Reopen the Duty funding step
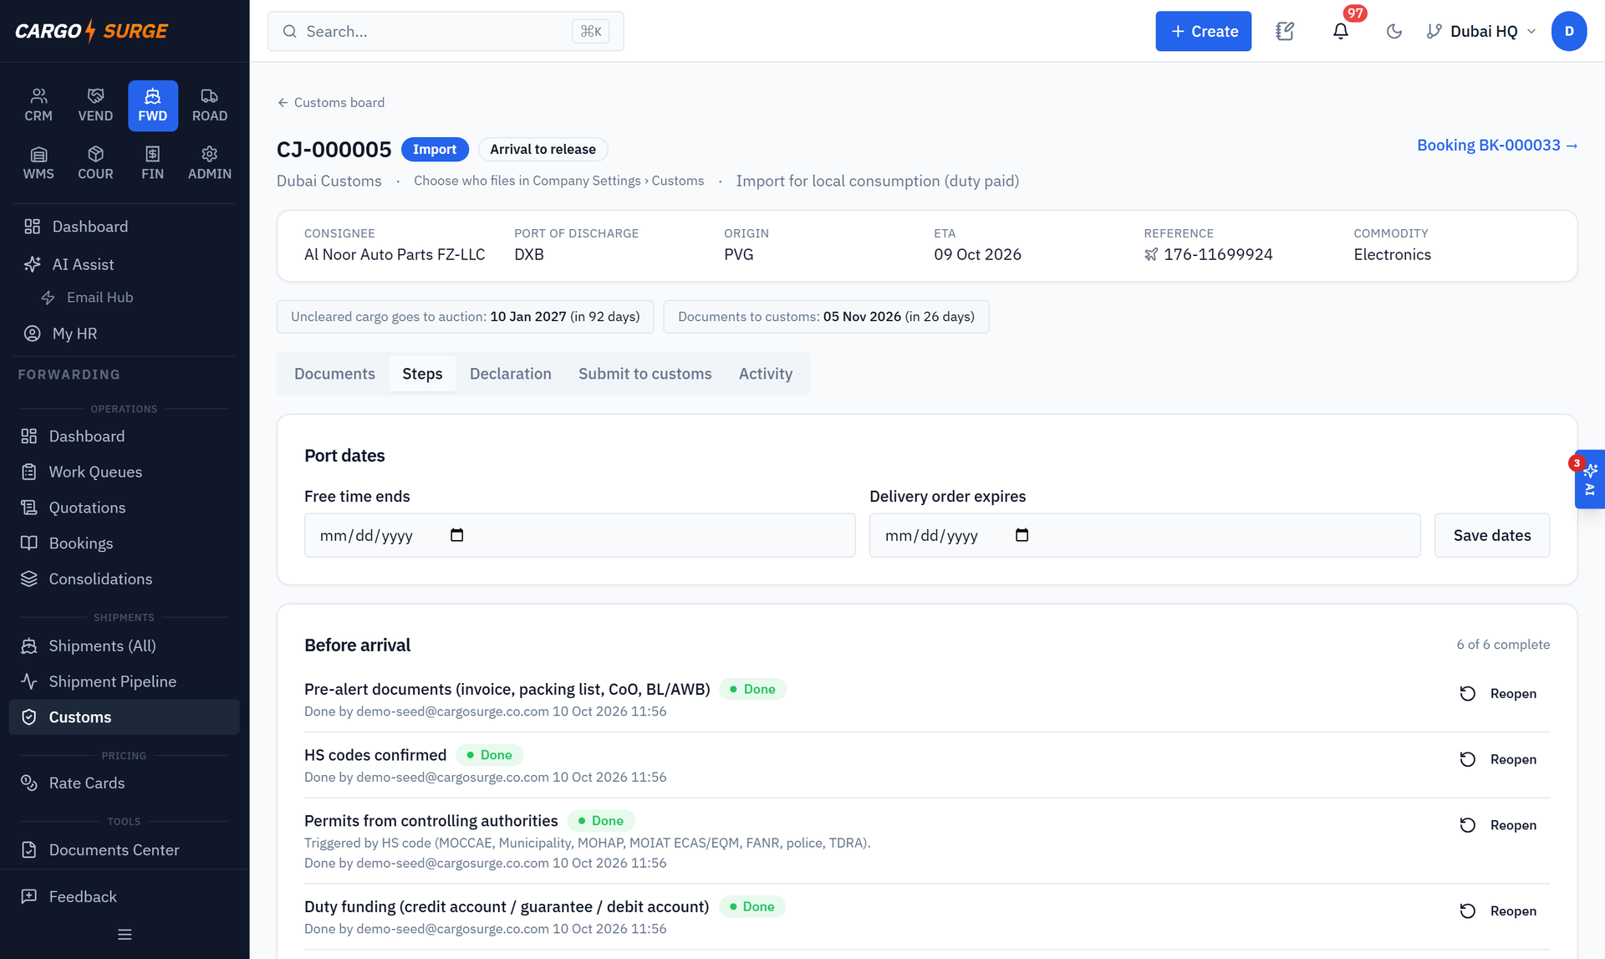This screenshot has height=959, width=1605. [x=1498, y=911]
